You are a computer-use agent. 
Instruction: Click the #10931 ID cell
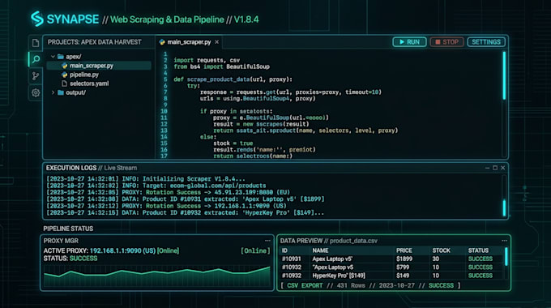coord(292,259)
